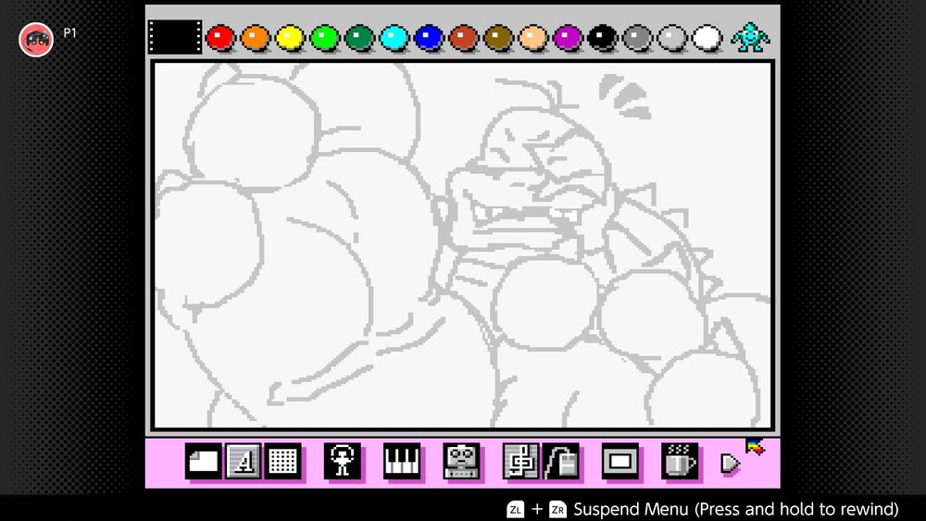Viewport: 926px width, 521px height.
Task: Open the stick figure animation tool
Action: pyautogui.click(x=342, y=461)
